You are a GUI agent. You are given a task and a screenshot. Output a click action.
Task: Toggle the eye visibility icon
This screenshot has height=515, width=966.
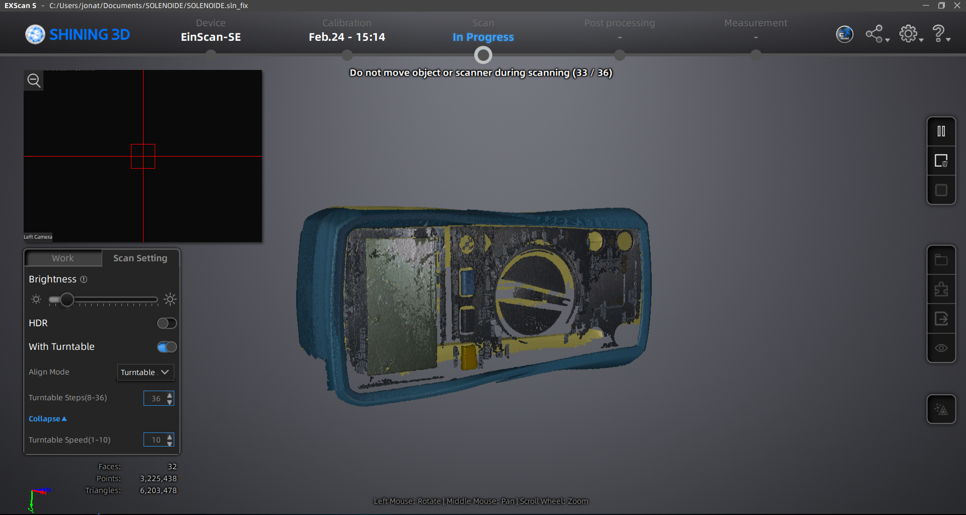tap(941, 348)
